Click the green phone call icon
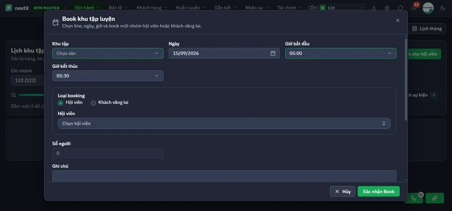The width and height of the screenshot is (452, 211). [x=414, y=198]
